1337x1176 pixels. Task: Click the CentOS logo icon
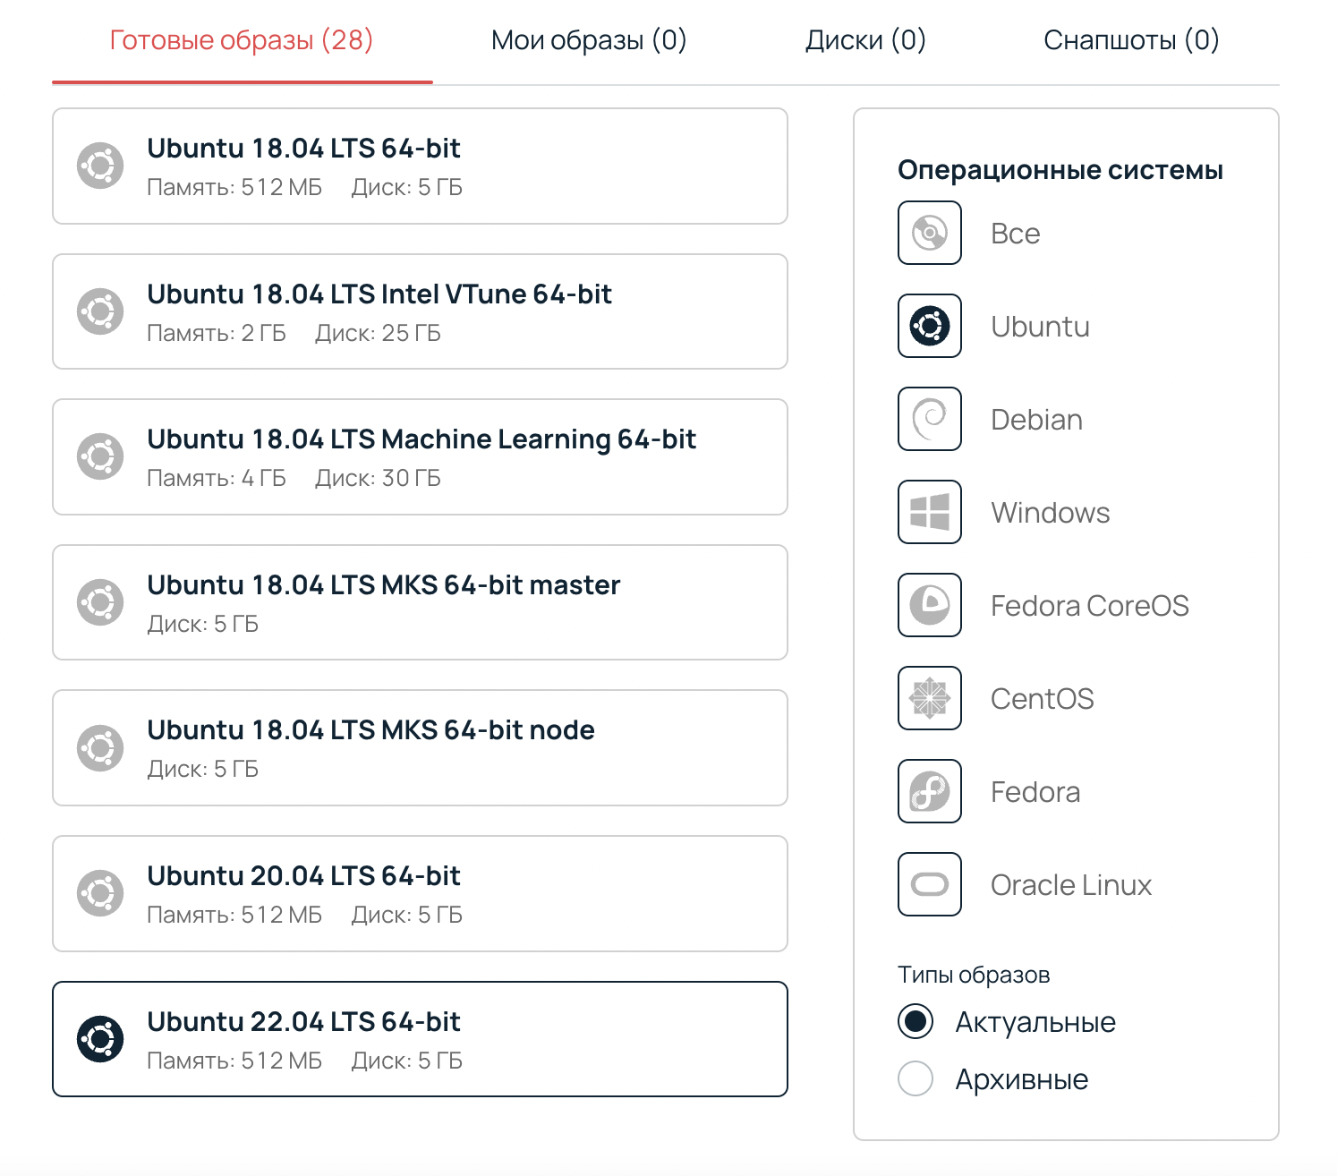pos(930,698)
